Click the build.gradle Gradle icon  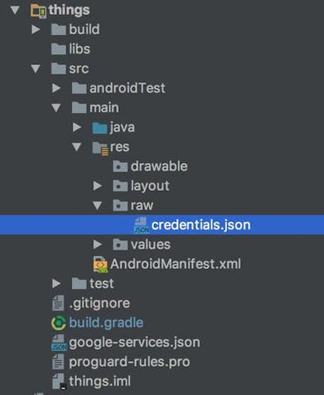coord(59,323)
